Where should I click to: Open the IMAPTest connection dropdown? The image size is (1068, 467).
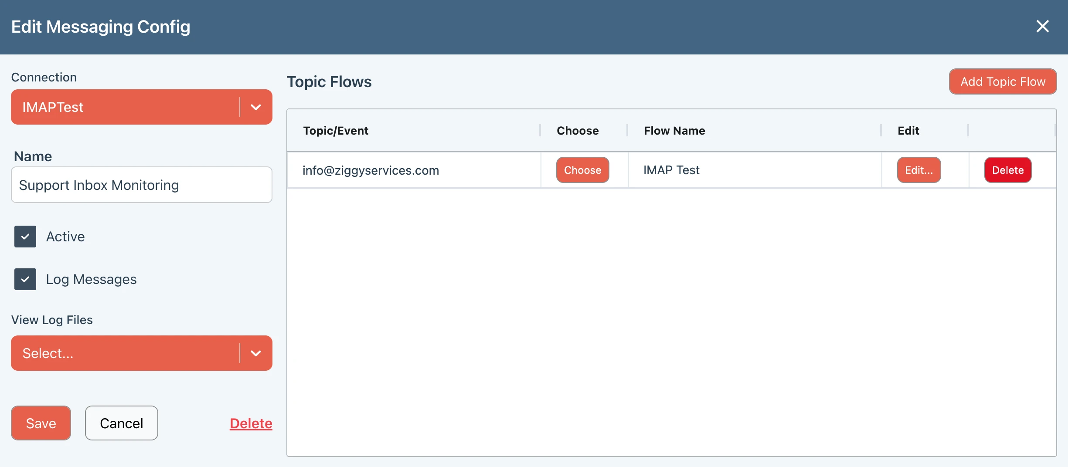(x=125, y=107)
